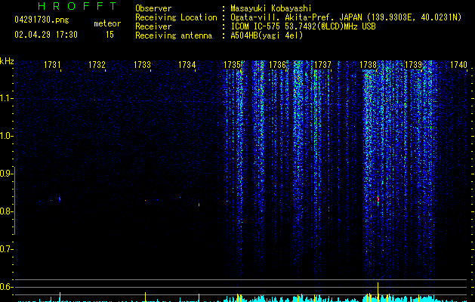475x302 pixels.
Task: Click the 1740 time marker
Action: (458, 64)
